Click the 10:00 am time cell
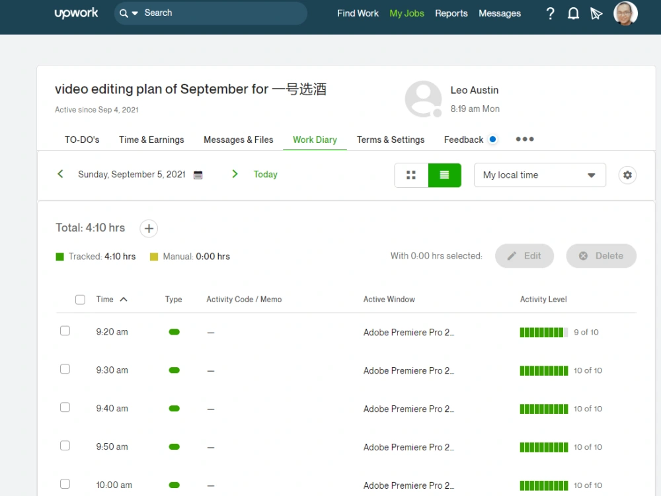The image size is (661, 496). pyautogui.click(x=114, y=485)
